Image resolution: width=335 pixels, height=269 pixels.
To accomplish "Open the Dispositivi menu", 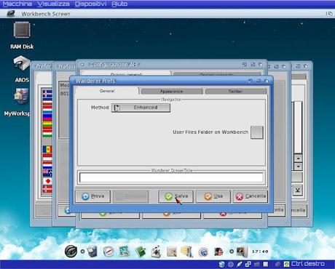I will coord(90,4).
